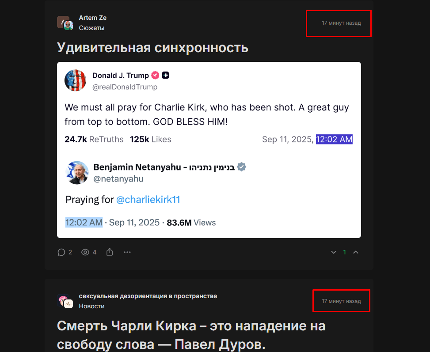The image size is (430, 352).
Task: Downvote the post with the down chevron
Action: (x=334, y=252)
